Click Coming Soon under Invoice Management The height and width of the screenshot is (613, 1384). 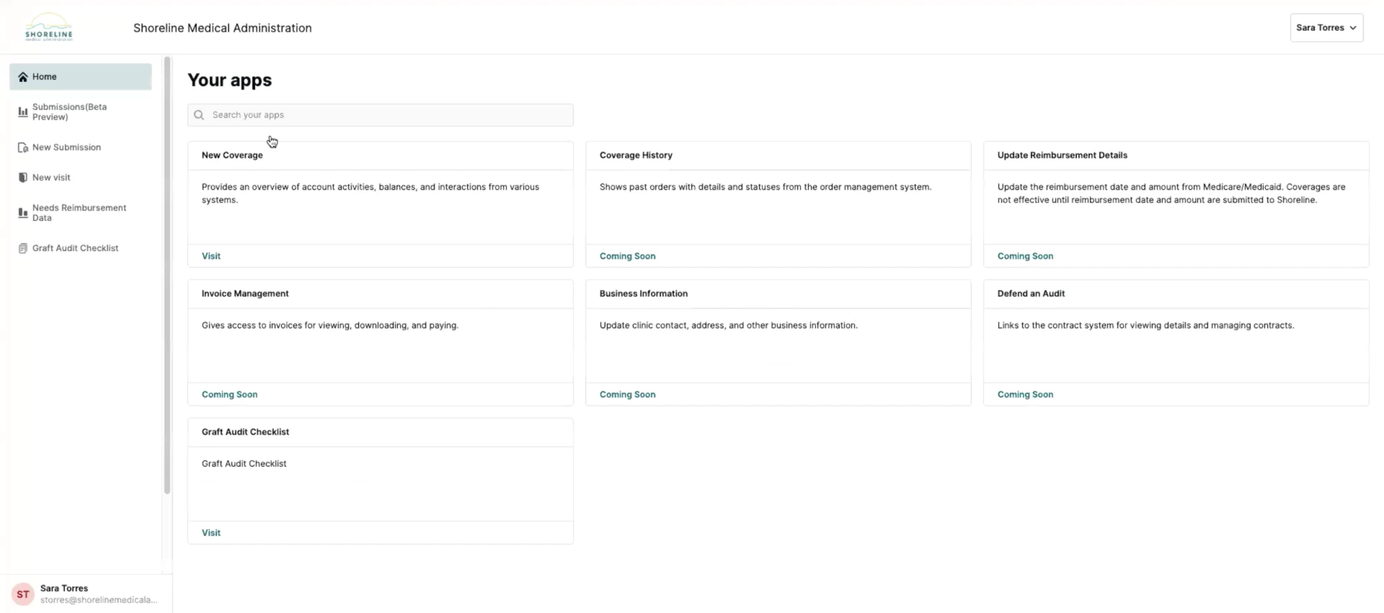tap(229, 394)
